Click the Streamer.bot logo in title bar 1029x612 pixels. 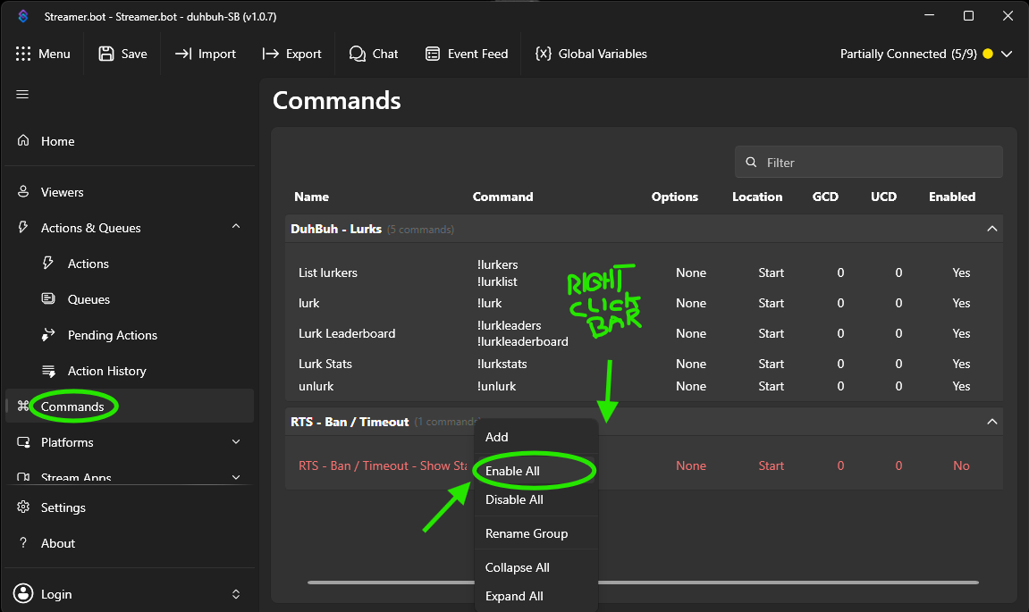tap(23, 16)
